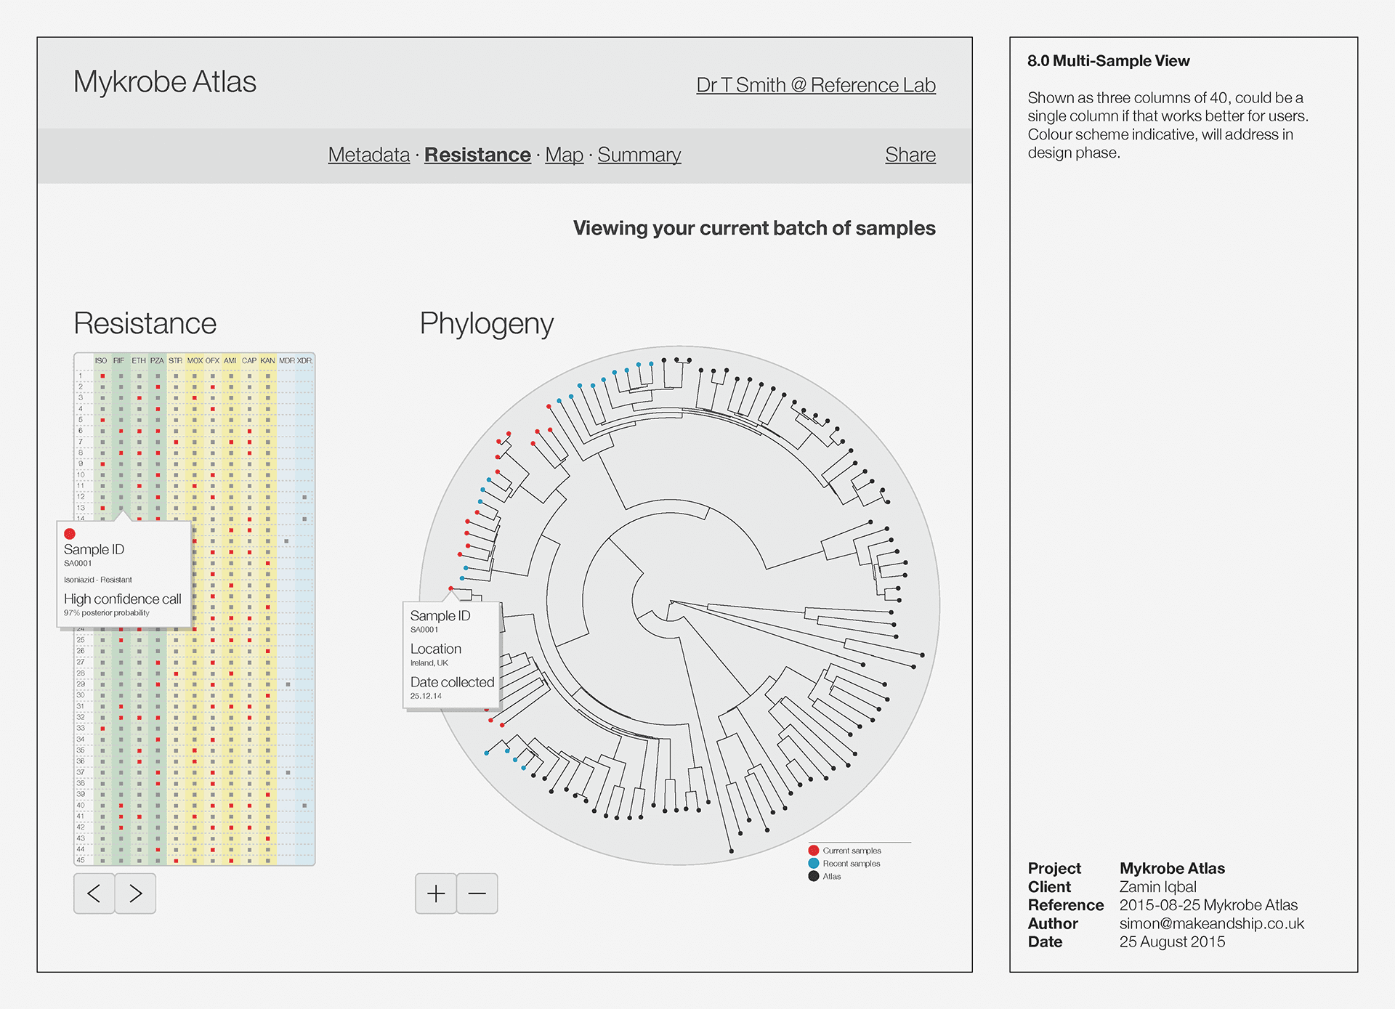Click '8.0 Multi-Sample View' title in notes panel
Screen dimensions: 1395x1009
click(1109, 61)
